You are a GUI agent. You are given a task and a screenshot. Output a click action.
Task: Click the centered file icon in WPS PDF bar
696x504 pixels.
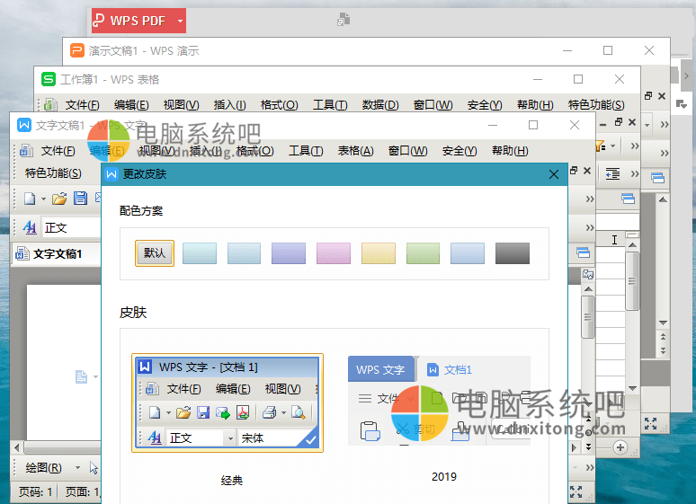click(344, 20)
